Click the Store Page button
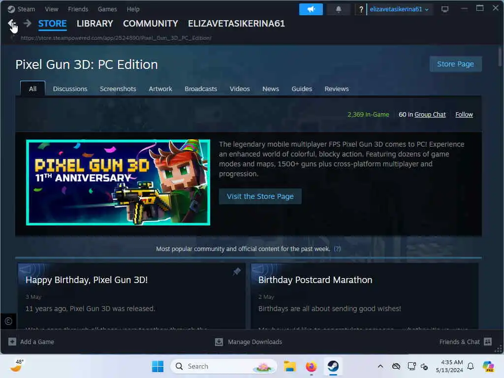Screen dimensions: 504x378 455,64
